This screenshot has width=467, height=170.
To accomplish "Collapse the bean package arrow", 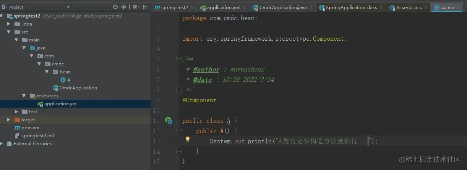I will click(47, 72).
